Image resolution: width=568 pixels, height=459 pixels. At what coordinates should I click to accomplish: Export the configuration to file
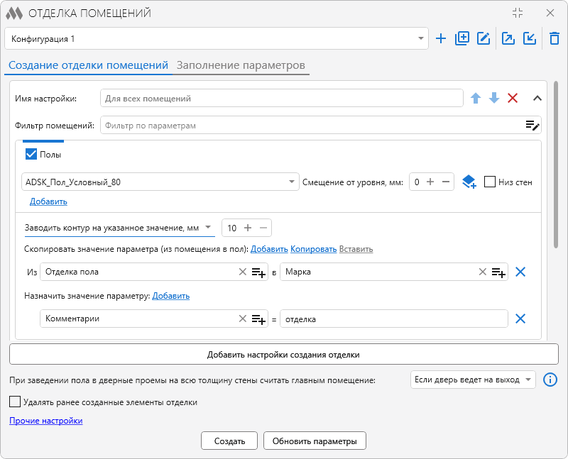click(508, 38)
